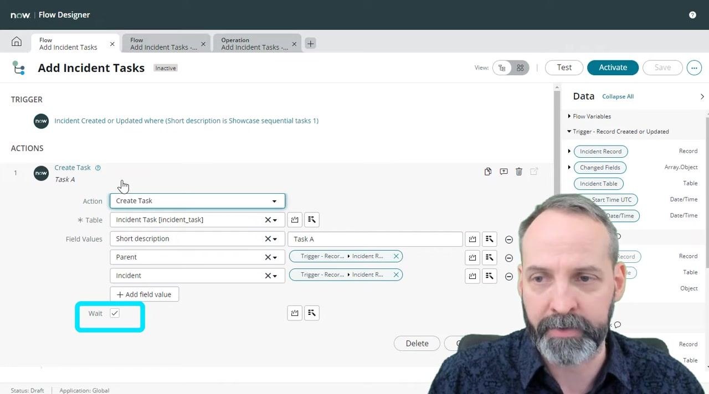Viewport: 709px width, 394px height.
Task: Toggle the Wait checkbox
Action: (x=115, y=313)
